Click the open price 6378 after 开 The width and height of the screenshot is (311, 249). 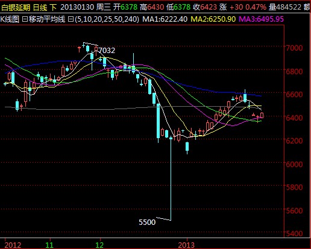pos(129,7)
